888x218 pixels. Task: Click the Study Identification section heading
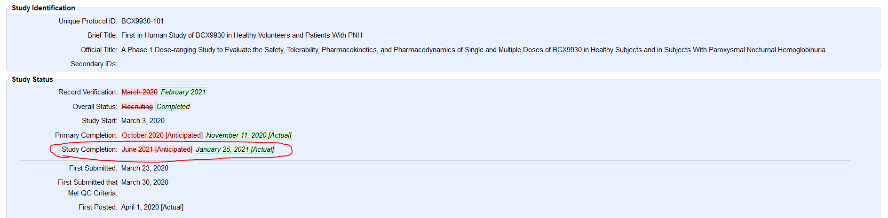click(43, 8)
